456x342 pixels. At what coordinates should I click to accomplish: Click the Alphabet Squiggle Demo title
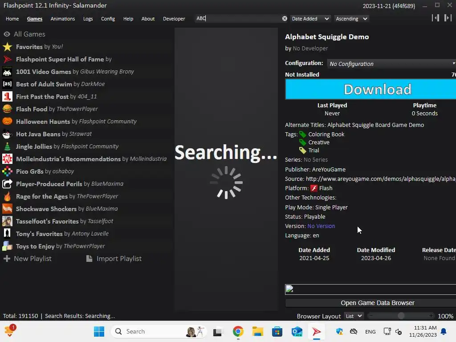click(x=327, y=37)
